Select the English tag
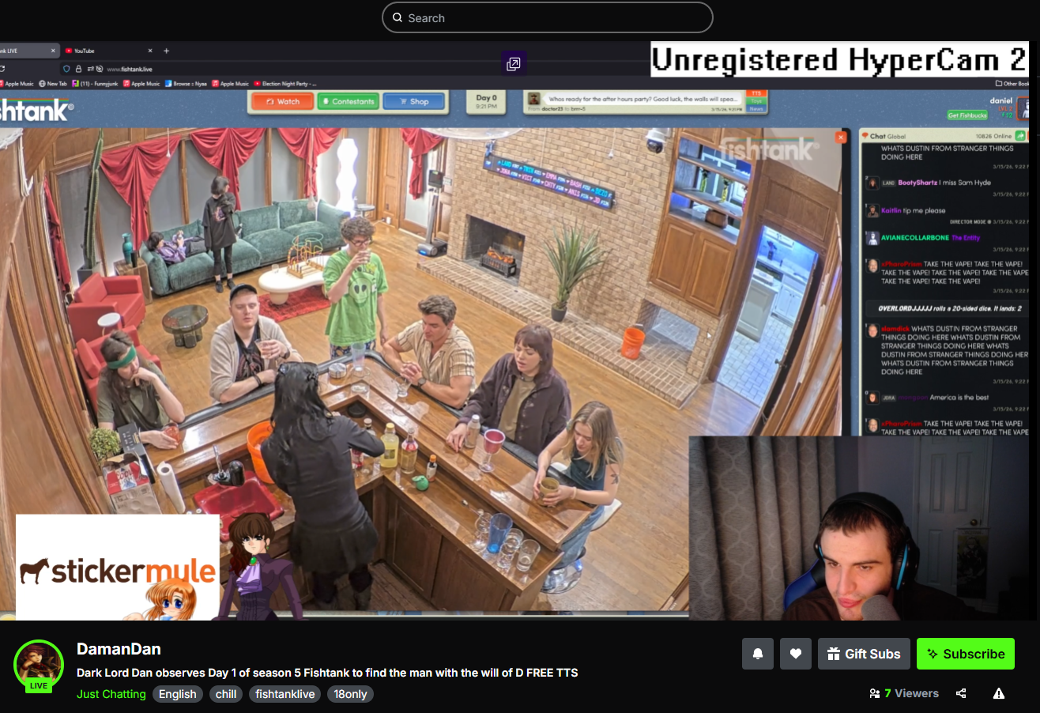 [178, 694]
